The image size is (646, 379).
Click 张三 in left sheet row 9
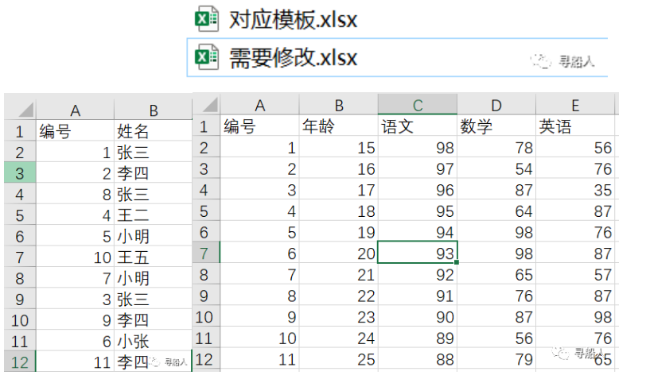(154, 299)
